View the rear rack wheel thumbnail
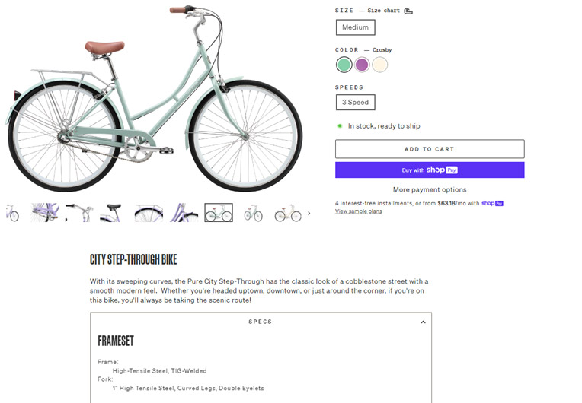Screen dimensions: 582x403 point(149,213)
